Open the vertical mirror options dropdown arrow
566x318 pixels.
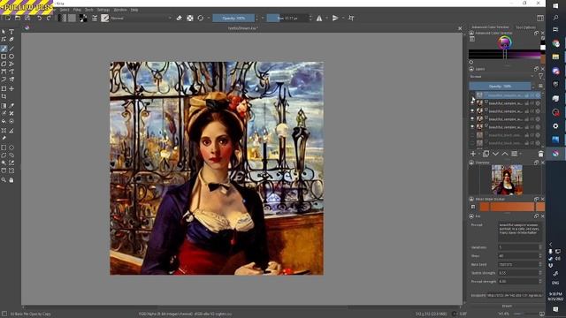(x=343, y=18)
